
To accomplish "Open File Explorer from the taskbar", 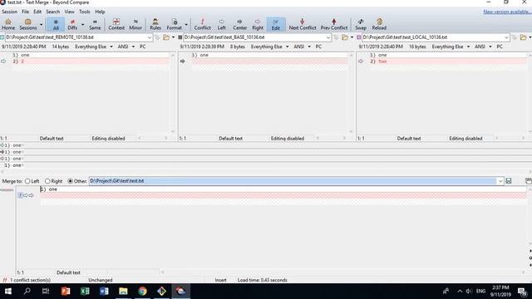I will pyautogui.click(x=123, y=292).
